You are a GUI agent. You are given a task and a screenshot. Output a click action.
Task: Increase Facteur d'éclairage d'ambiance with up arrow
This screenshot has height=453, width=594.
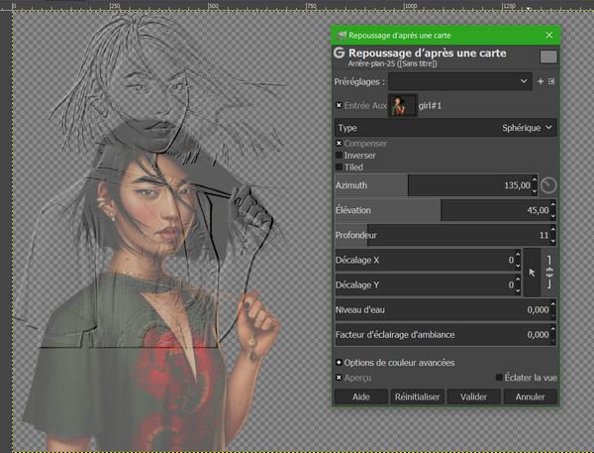click(553, 330)
